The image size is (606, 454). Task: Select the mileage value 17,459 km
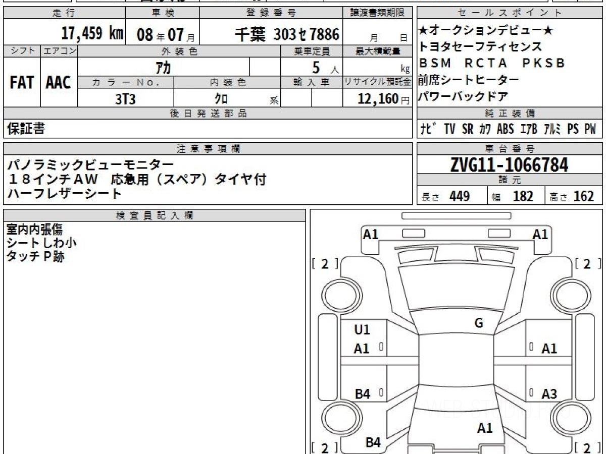click(x=92, y=34)
